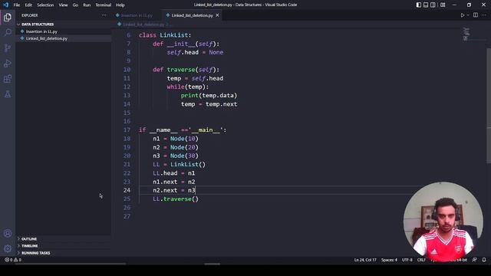Open the File menu
The height and width of the screenshot is (276, 491).
coord(17,5)
